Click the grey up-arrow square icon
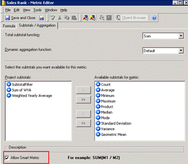188x164 pixels. click(109, 18)
